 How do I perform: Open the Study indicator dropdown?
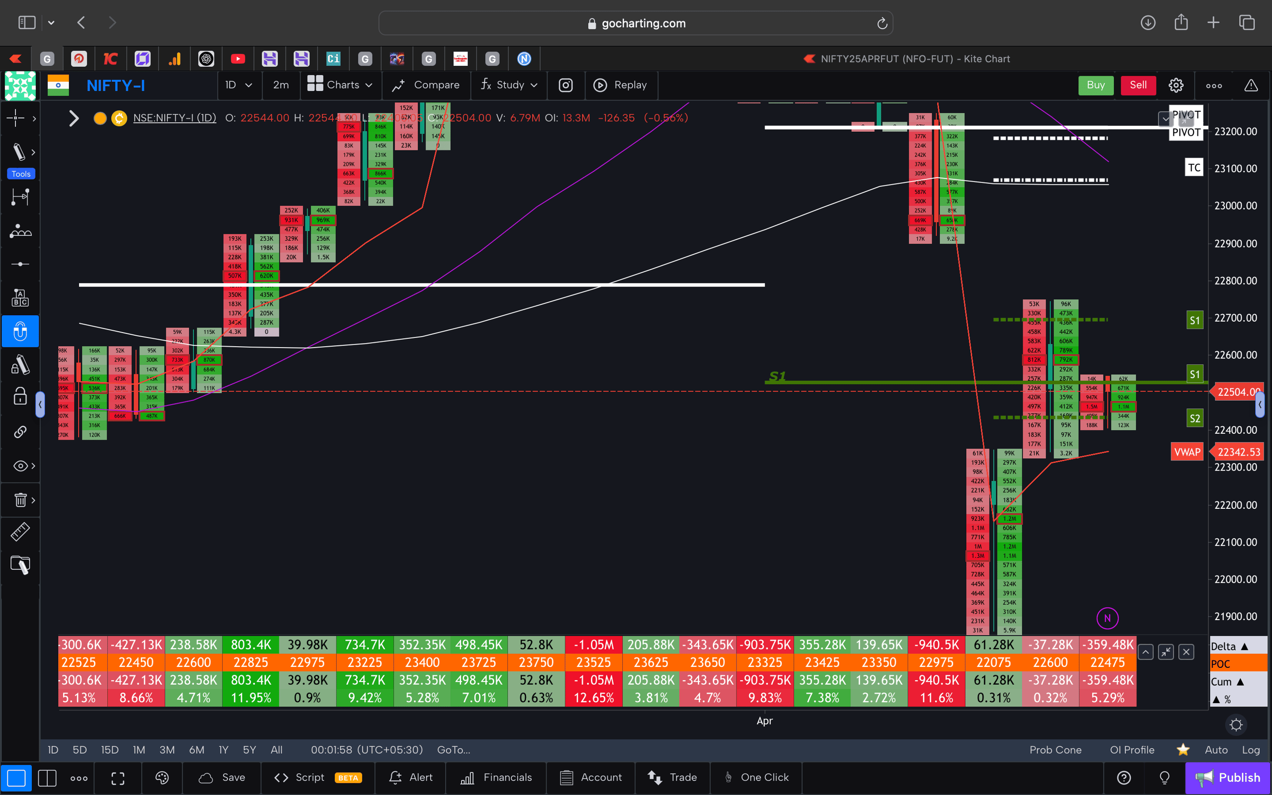coord(508,85)
